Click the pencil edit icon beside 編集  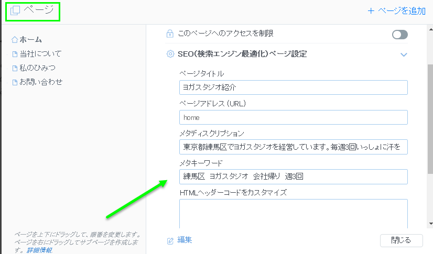170,241
